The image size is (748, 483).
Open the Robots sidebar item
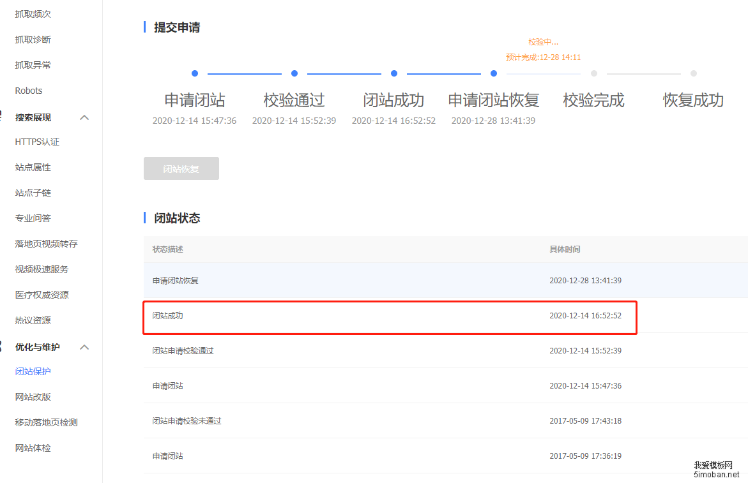click(29, 91)
